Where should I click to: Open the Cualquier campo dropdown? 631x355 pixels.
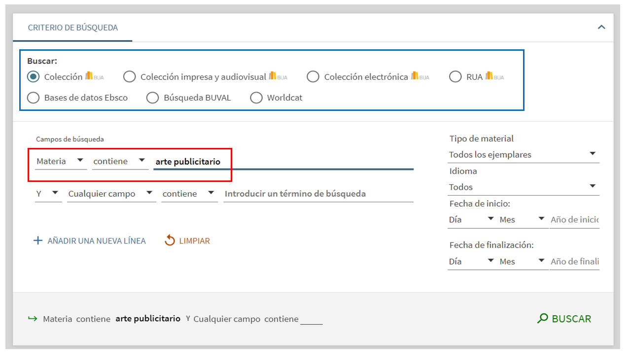click(x=111, y=194)
